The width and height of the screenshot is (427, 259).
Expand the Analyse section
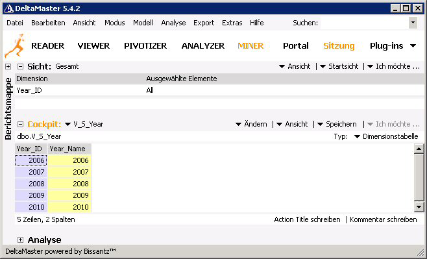pos(20,240)
